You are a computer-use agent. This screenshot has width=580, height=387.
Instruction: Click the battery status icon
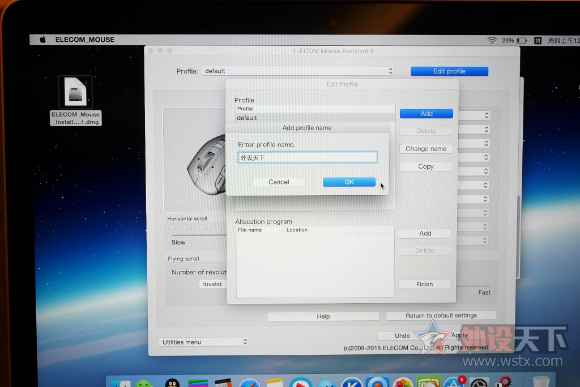(522, 41)
